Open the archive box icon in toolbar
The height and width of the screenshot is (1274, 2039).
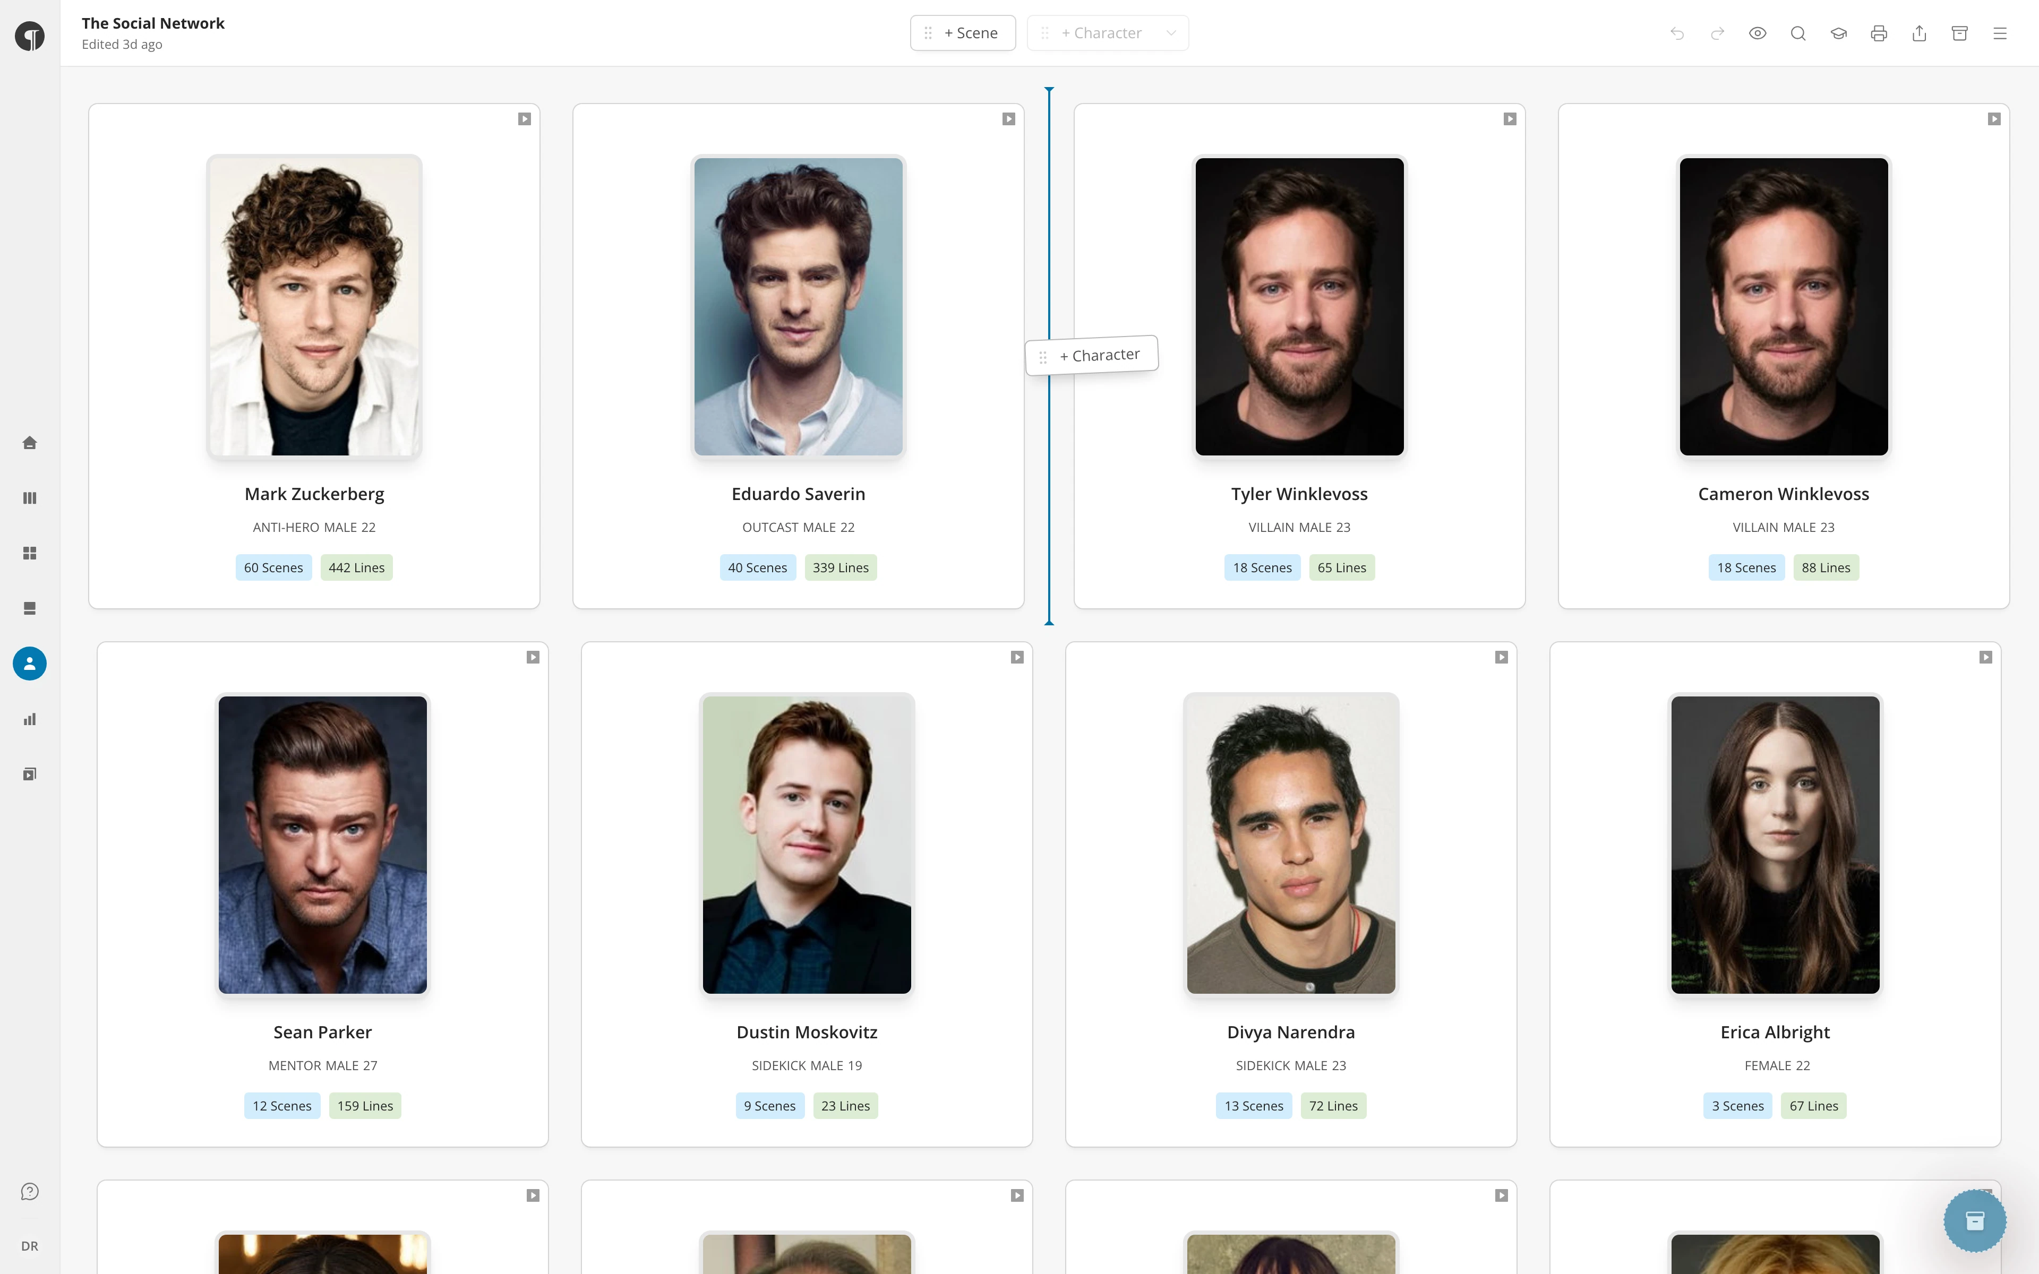tap(1960, 33)
